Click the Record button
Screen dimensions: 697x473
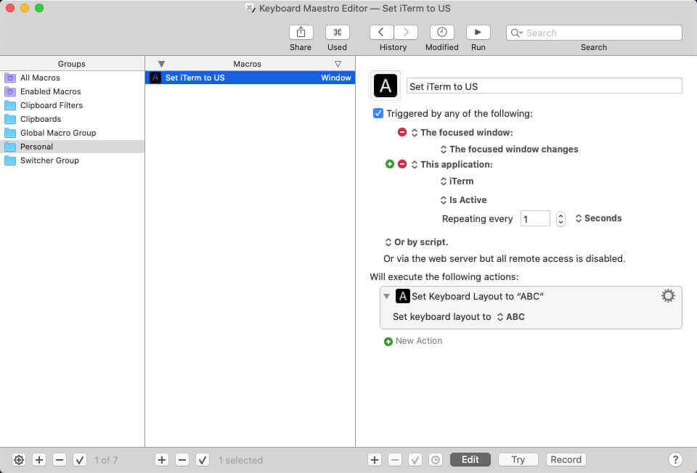[566, 460]
